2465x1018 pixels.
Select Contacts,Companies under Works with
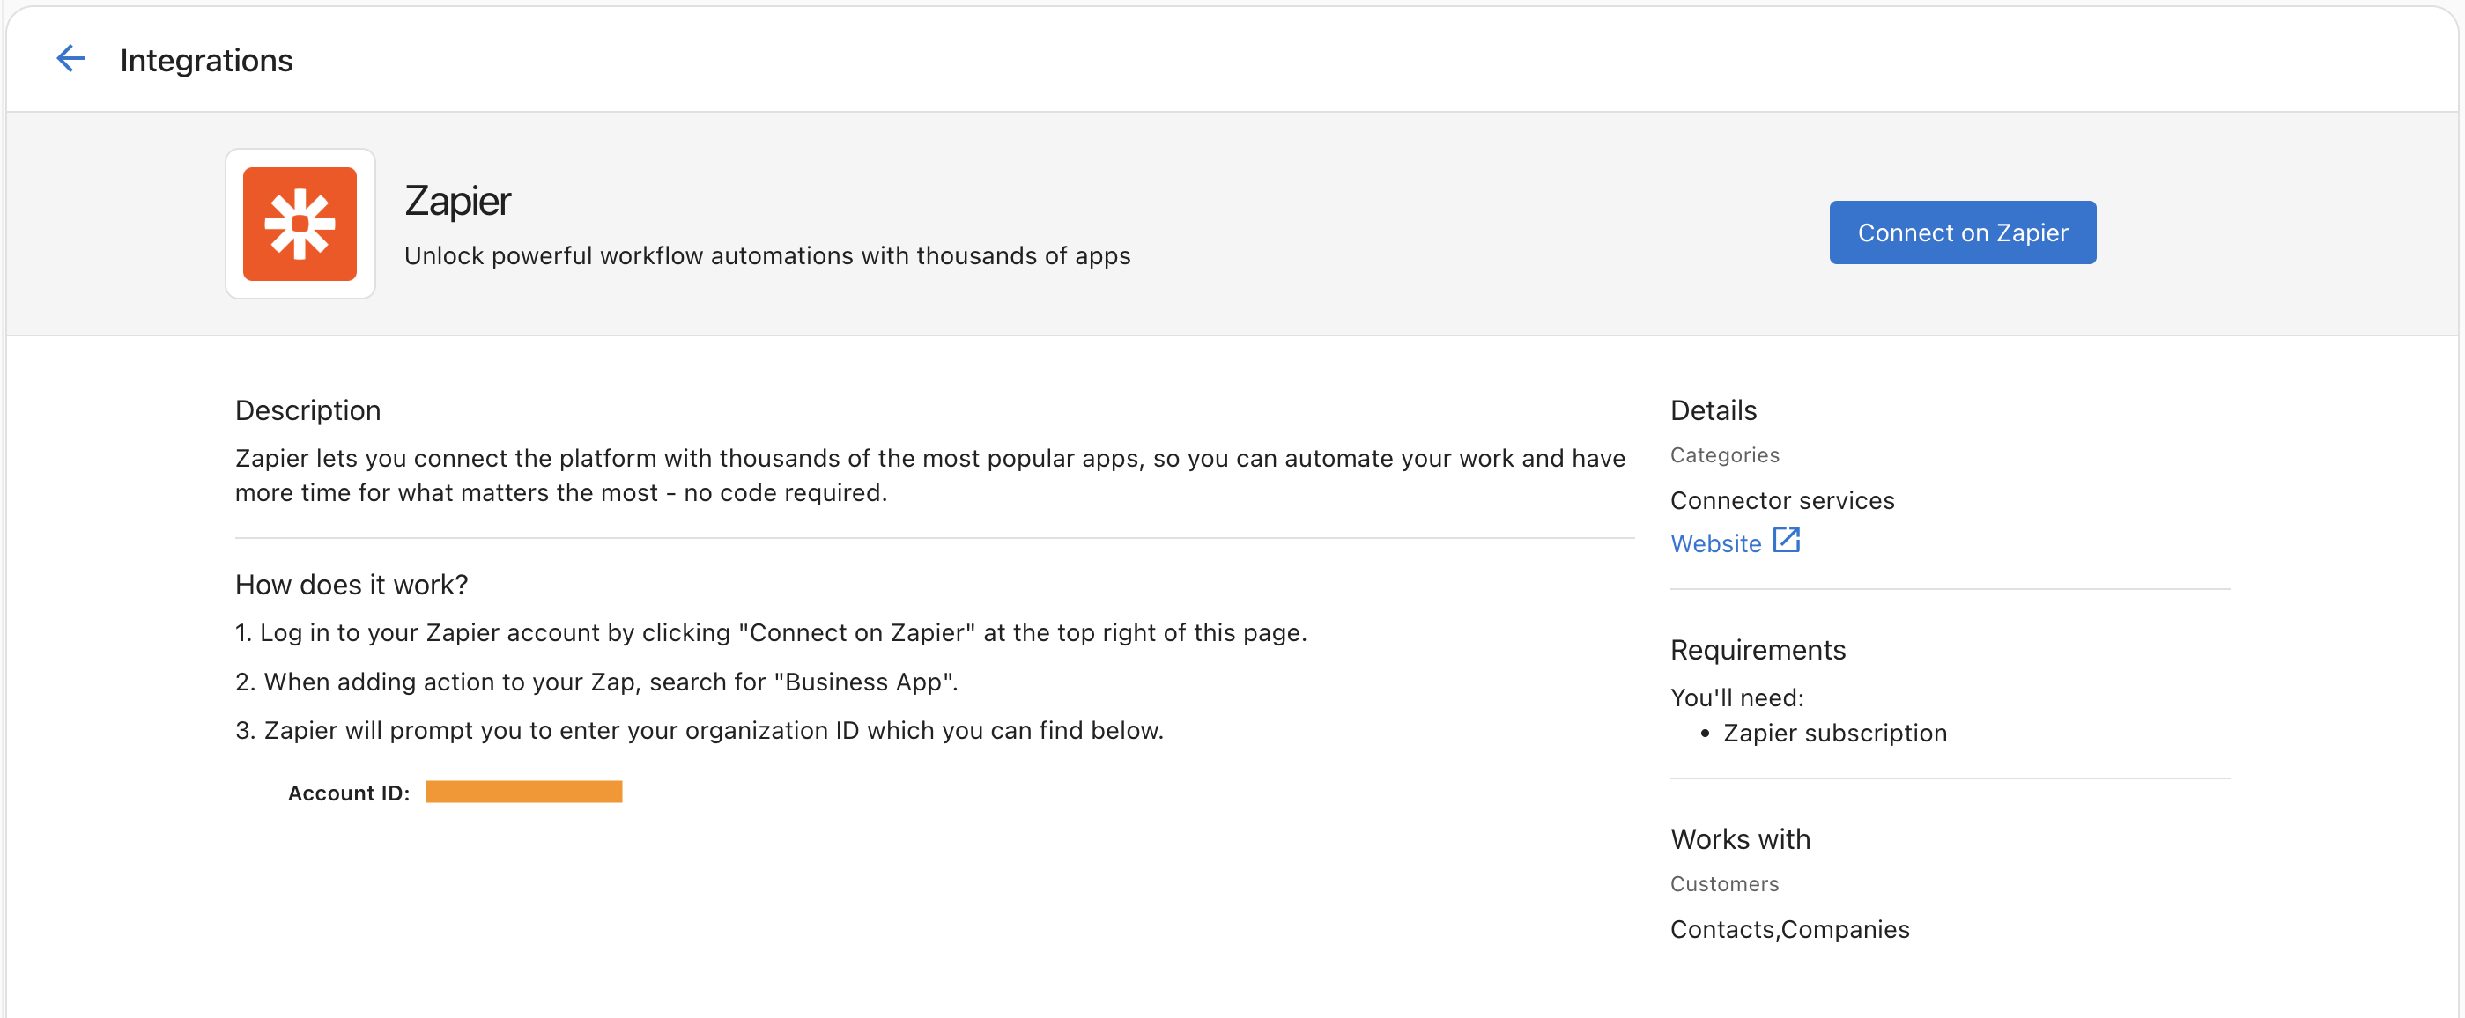[x=1789, y=928]
